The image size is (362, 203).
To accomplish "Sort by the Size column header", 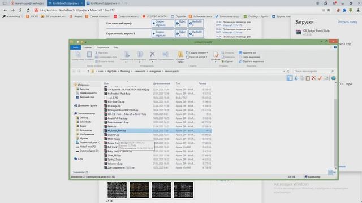I will click(x=202, y=83).
